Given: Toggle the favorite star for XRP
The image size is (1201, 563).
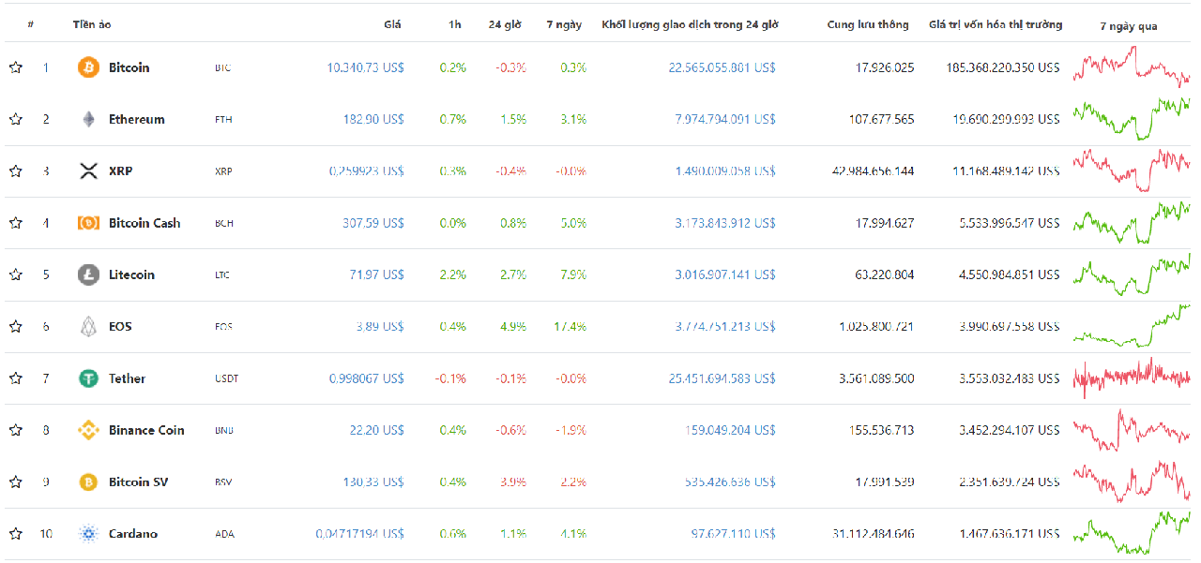Looking at the screenshot, I should [16, 170].
